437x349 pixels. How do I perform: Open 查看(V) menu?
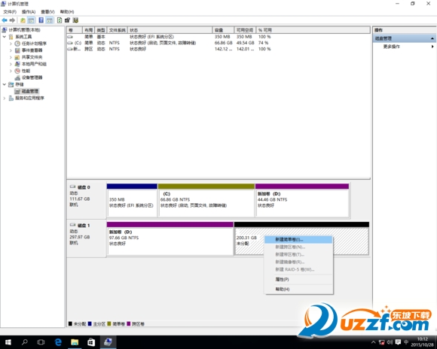point(47,12)
